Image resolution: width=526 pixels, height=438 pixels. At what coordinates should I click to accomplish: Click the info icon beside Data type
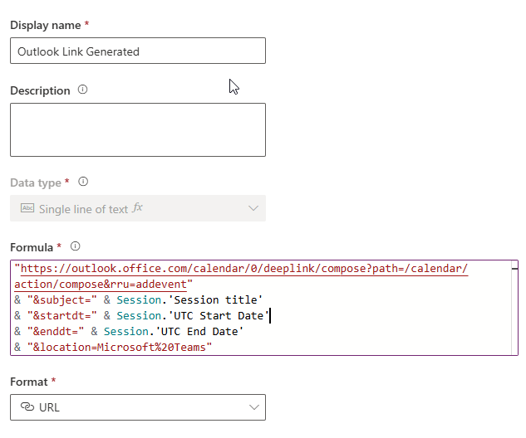(x=83, y=181)
